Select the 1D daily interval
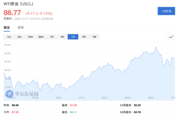The width and height of the screenshot is (179, 116). 73,37
